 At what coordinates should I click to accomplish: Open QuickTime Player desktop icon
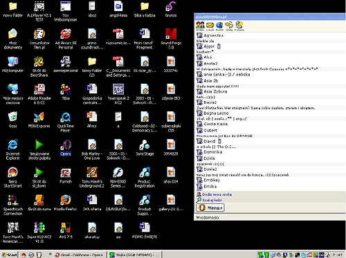66,122
